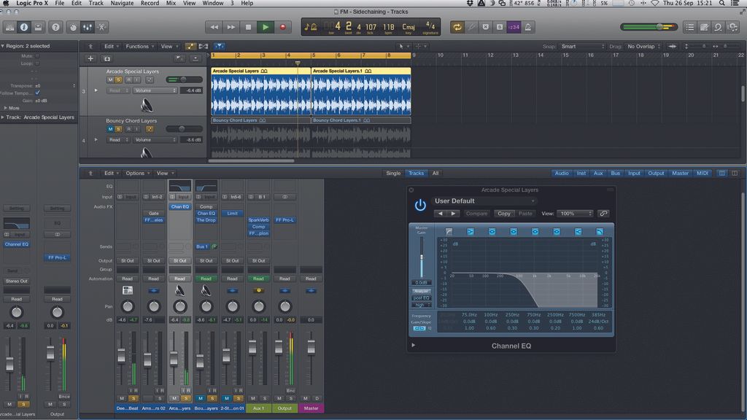Image resolution: width=747 pixels, height=420 pixels.
Task: Open the Drag dropdown showing No Overlap
Action: (x=641, y=46)
